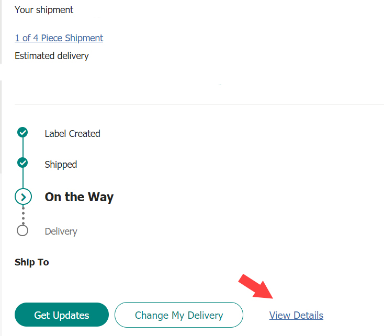Image resolution: width=384 pixels, height=336 pixels.
Task: Select the On the Way chevron icon
Action: pyautogui.click(x=23, y=197)
